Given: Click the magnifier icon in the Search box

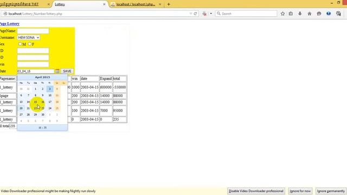Looking at the screenshot, I should (219, 14).
